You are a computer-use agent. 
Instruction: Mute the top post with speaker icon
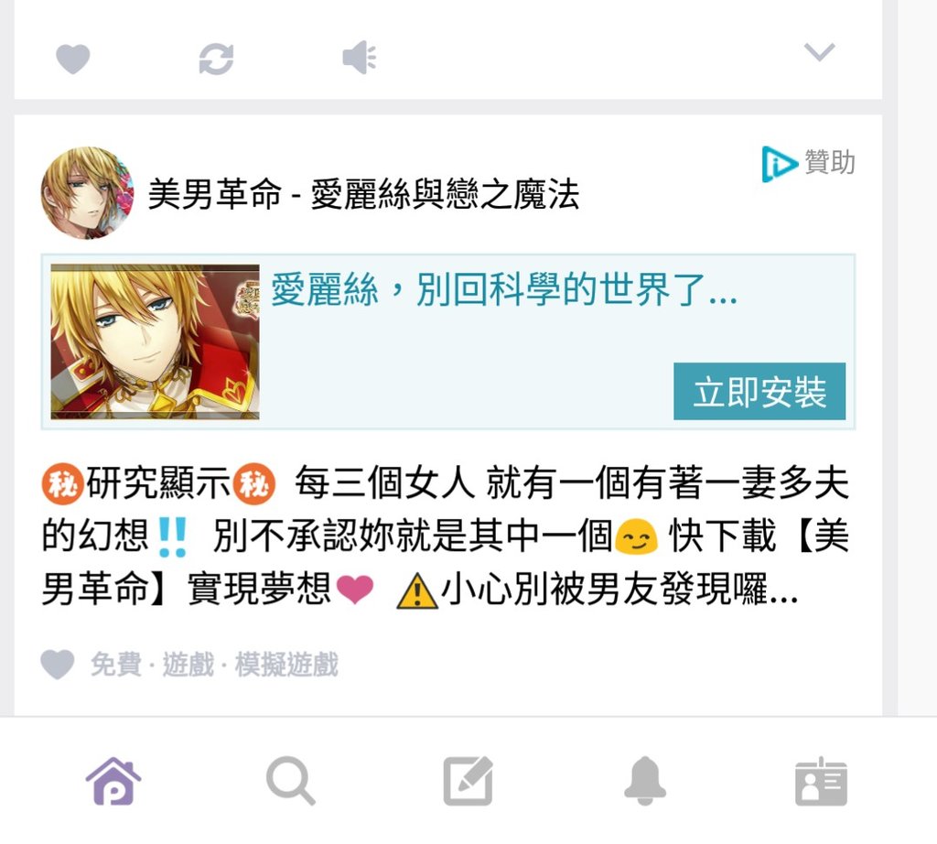pyautogui.click(x=359, y=58)
